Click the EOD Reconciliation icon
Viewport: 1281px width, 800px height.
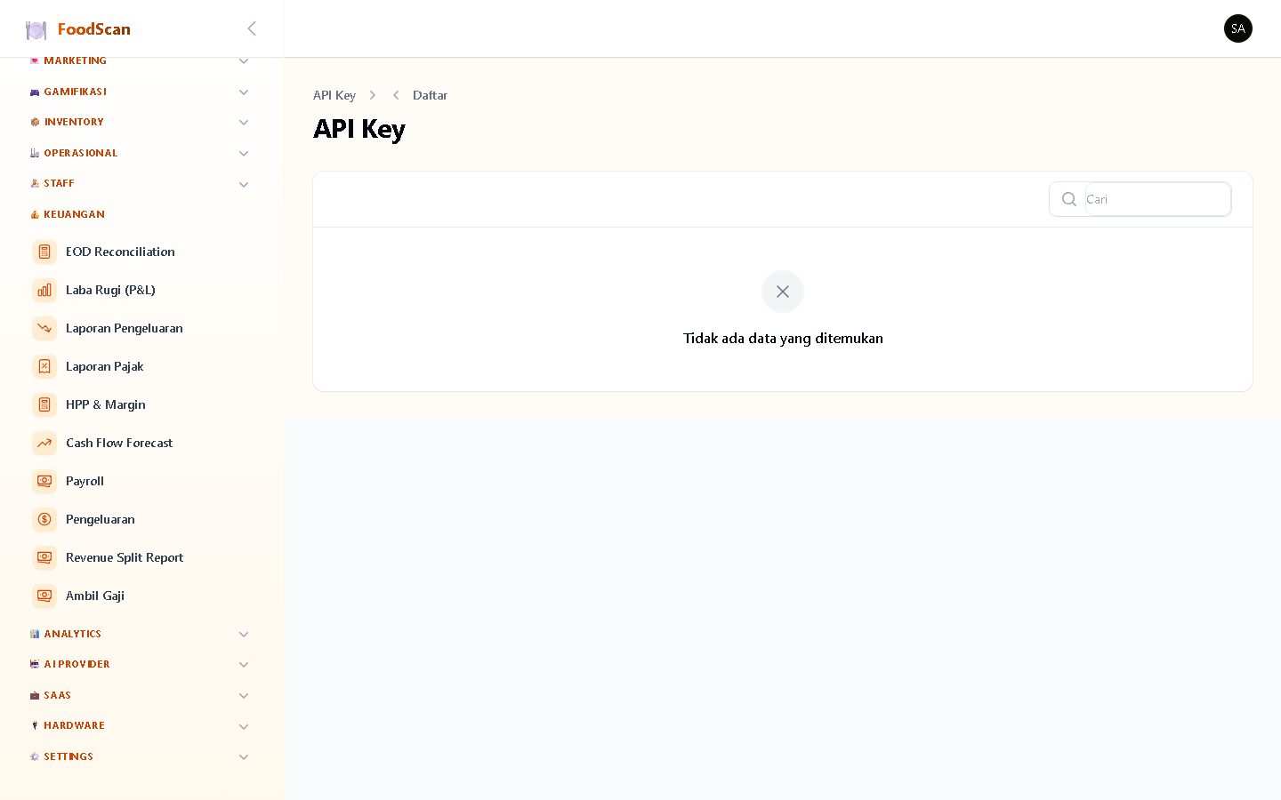pos(44,252)
